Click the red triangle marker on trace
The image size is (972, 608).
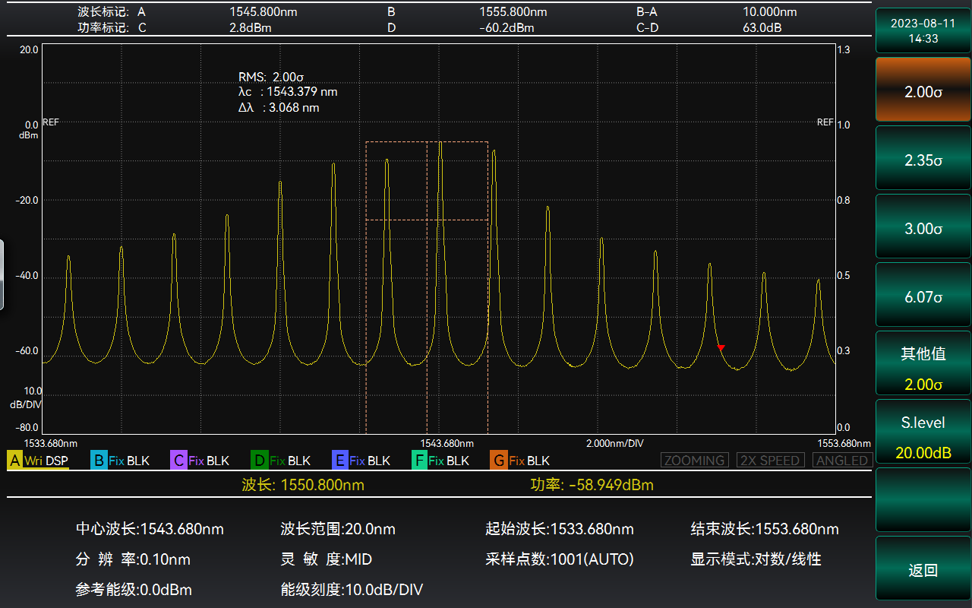(x=721, y=347)
